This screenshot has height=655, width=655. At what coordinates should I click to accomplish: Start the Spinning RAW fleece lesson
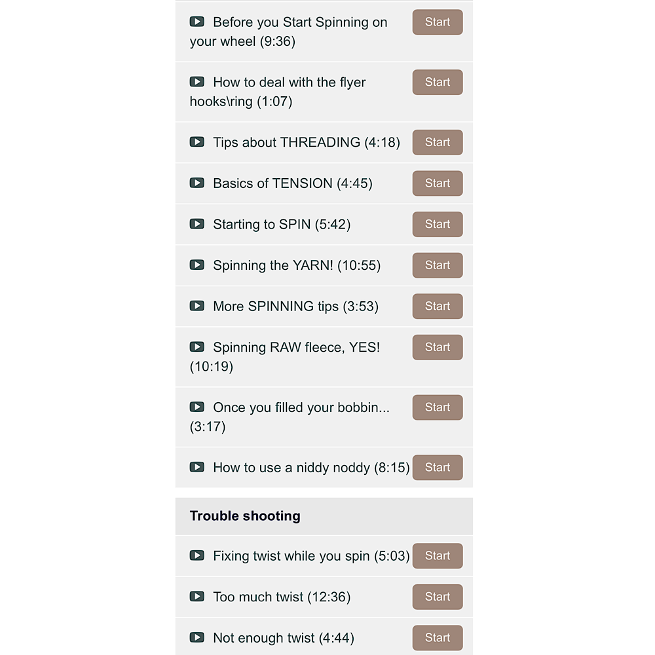pyautogui.click(x=437, y=347)
